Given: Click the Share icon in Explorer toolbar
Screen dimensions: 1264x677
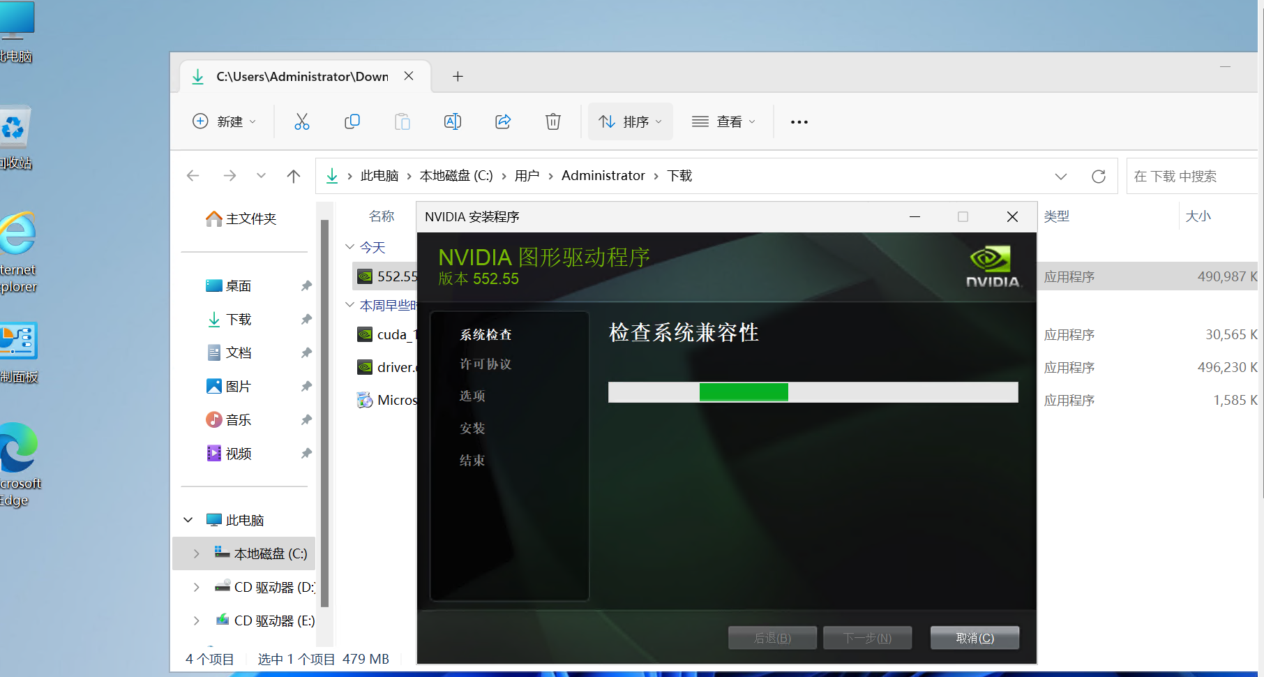Looking at the screenshot, I should [x=503, y=121].
